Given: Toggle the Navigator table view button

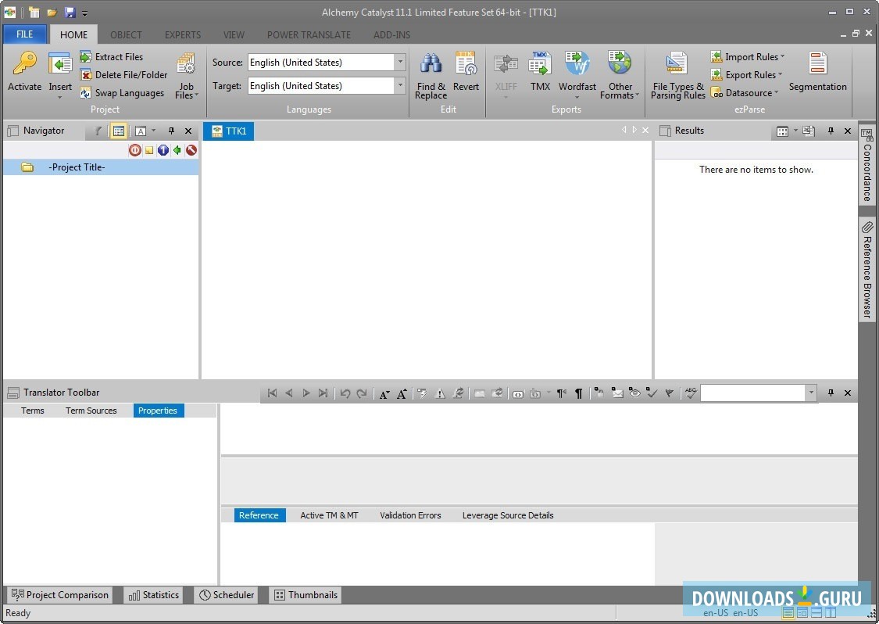Looking at the screenshot, I should click(x=119, y=131).
